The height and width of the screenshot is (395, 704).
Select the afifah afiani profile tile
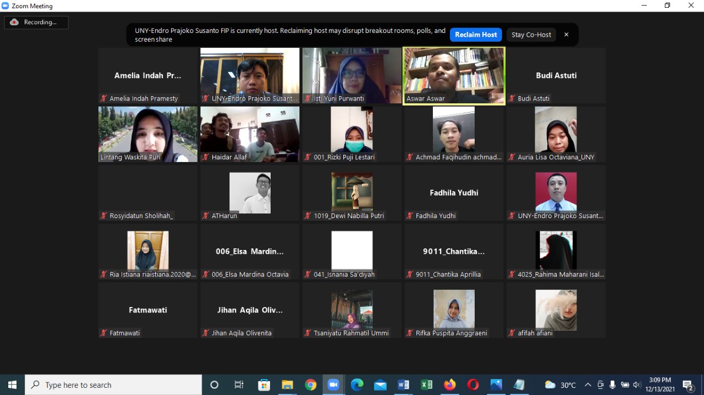(556, 310)
